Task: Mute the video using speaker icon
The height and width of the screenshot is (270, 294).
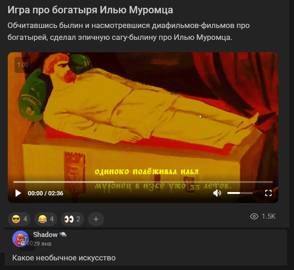Action: coord(217,193)
